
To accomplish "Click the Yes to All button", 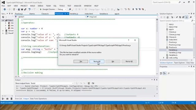I will coord(97,61).
